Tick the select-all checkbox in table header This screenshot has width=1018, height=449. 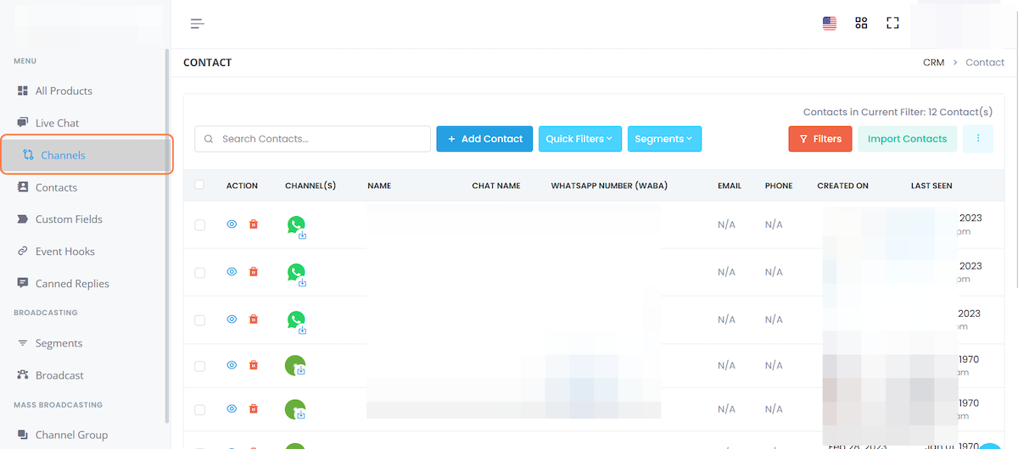pos(199,185)
